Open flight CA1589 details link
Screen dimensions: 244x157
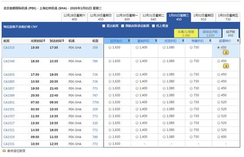coord(9,96)
